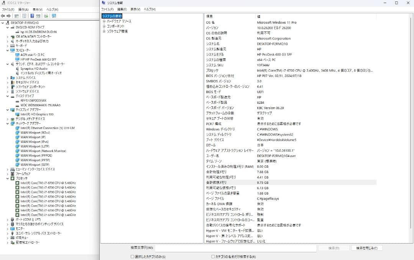Screen dimensions: 414x260
Task: Open device Properties via the toolbar icon
Action: click(25, 16)
